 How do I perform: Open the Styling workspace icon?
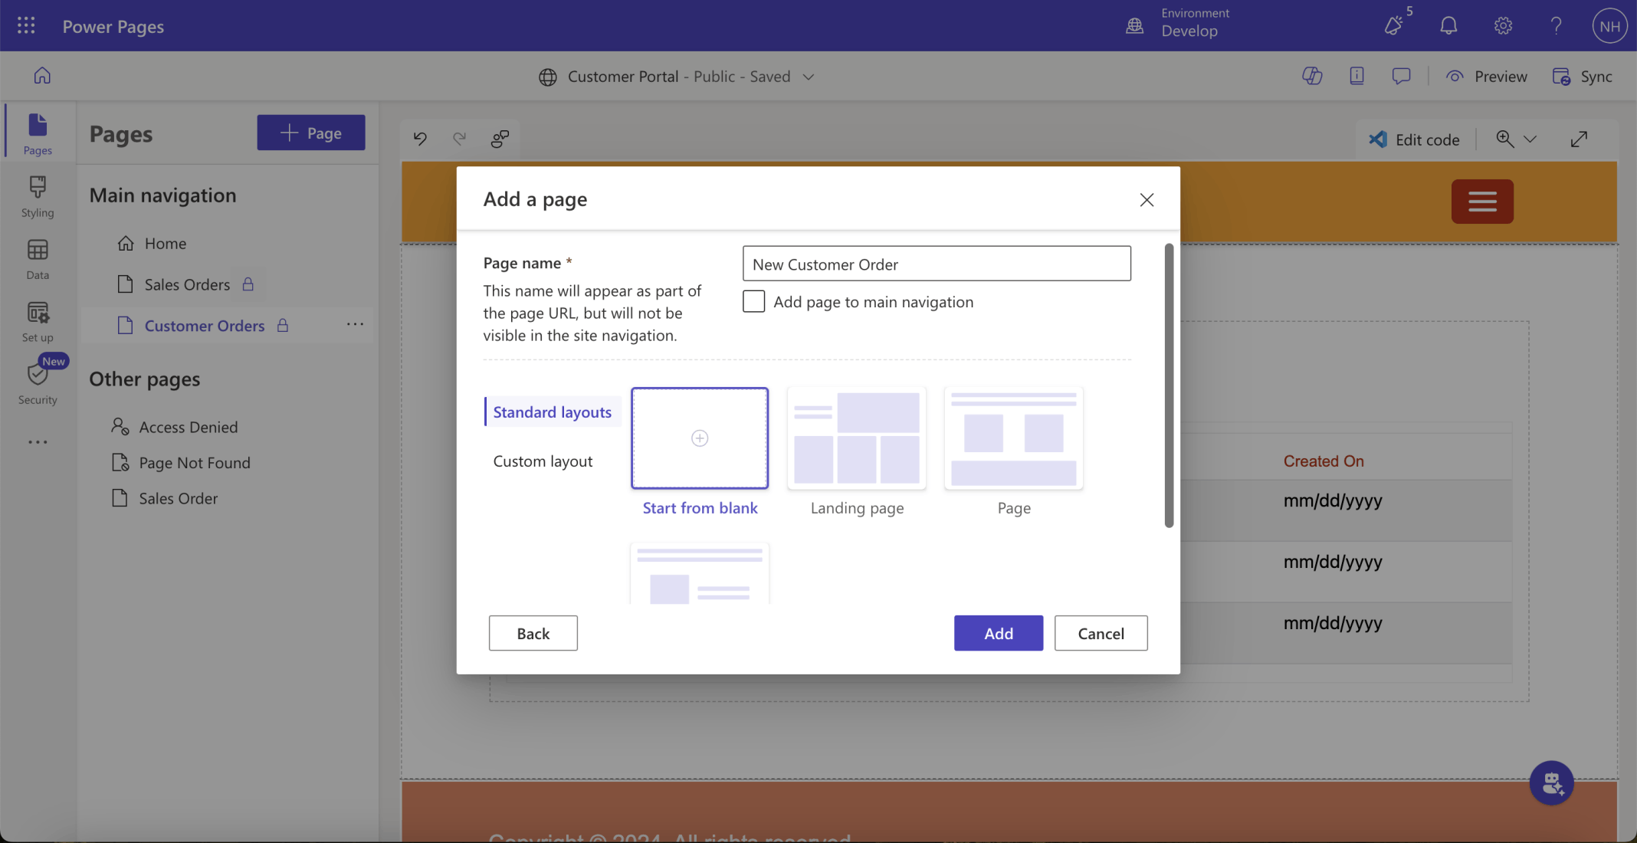[x=37, y=196]
